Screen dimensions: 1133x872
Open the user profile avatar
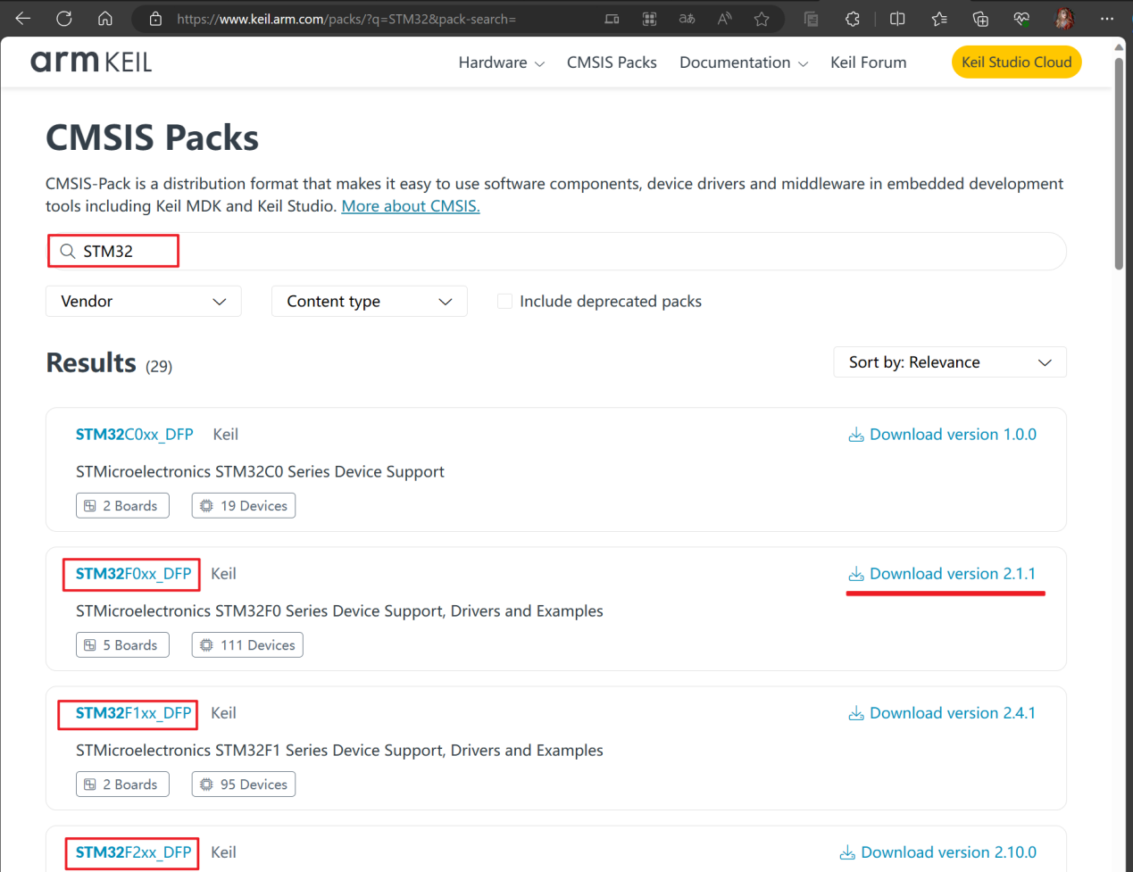1064,19
